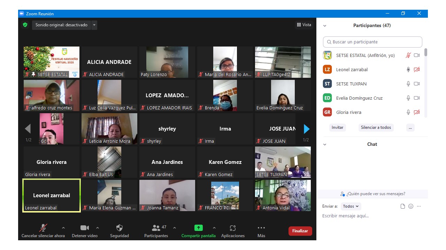Click the GR avatar for Gloria rivera
The height and width of the screenshot is (250, 446).
coord(327,112)
